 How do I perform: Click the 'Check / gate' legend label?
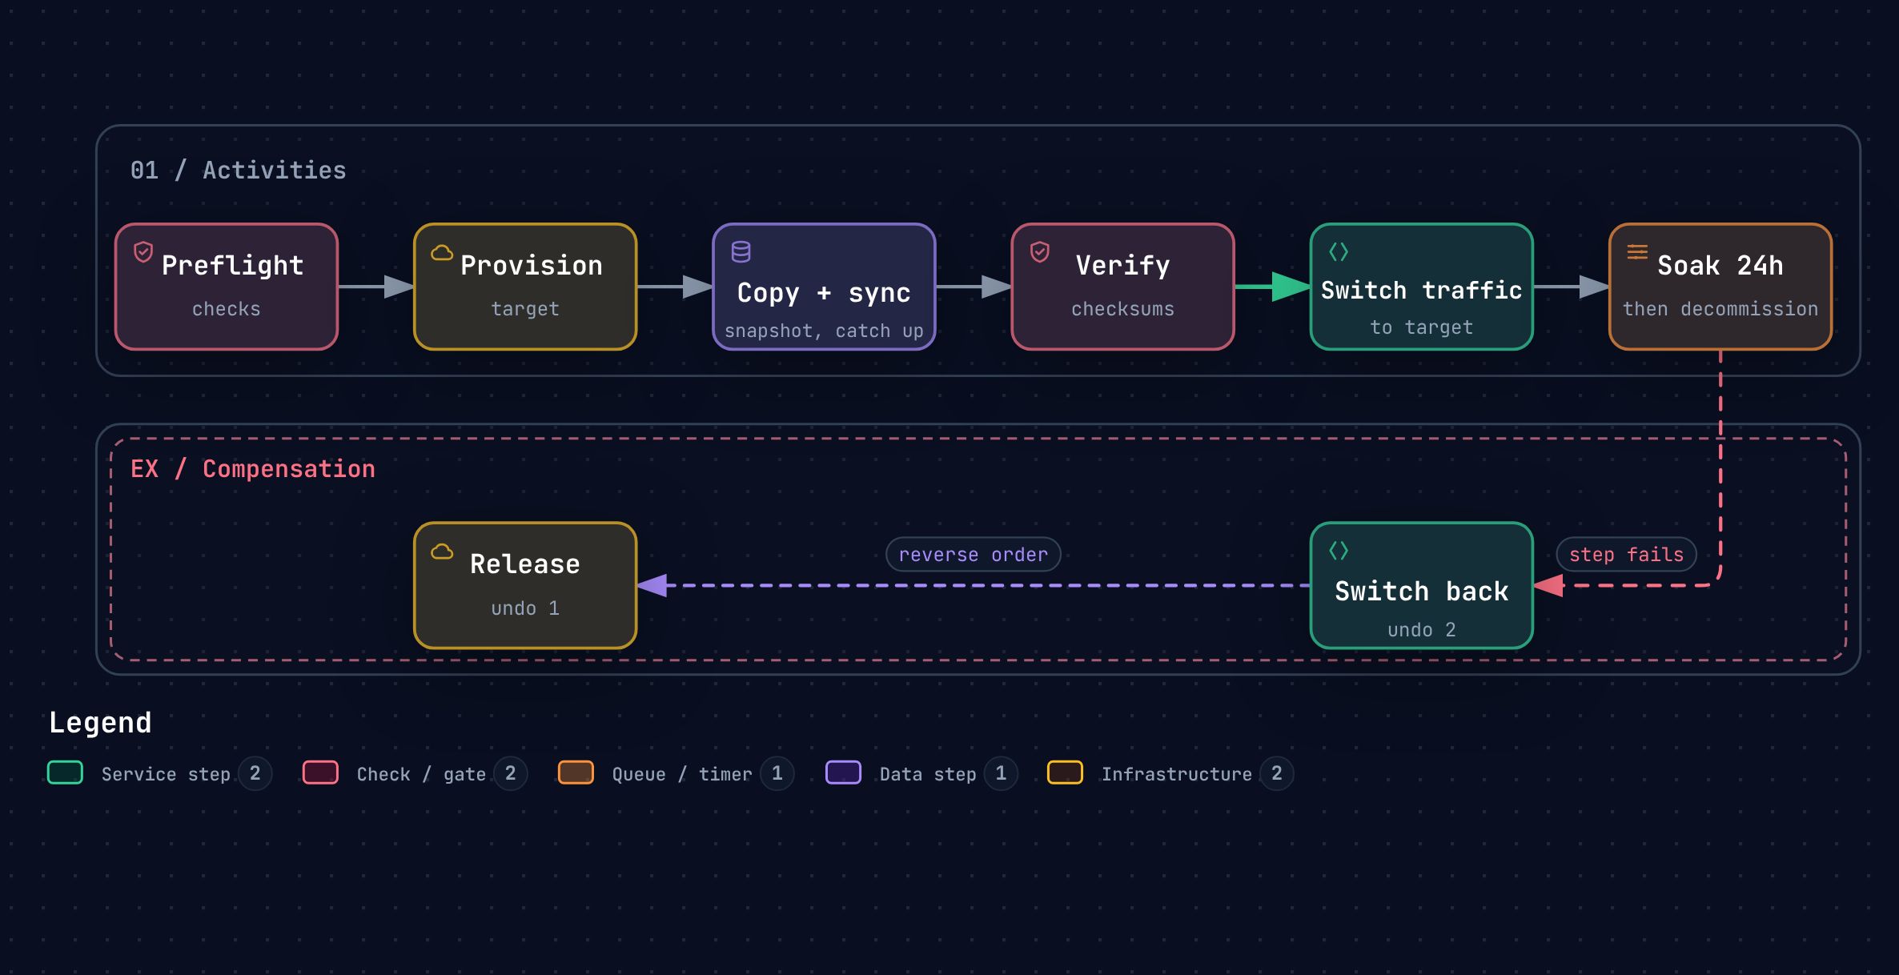(421, 774)
